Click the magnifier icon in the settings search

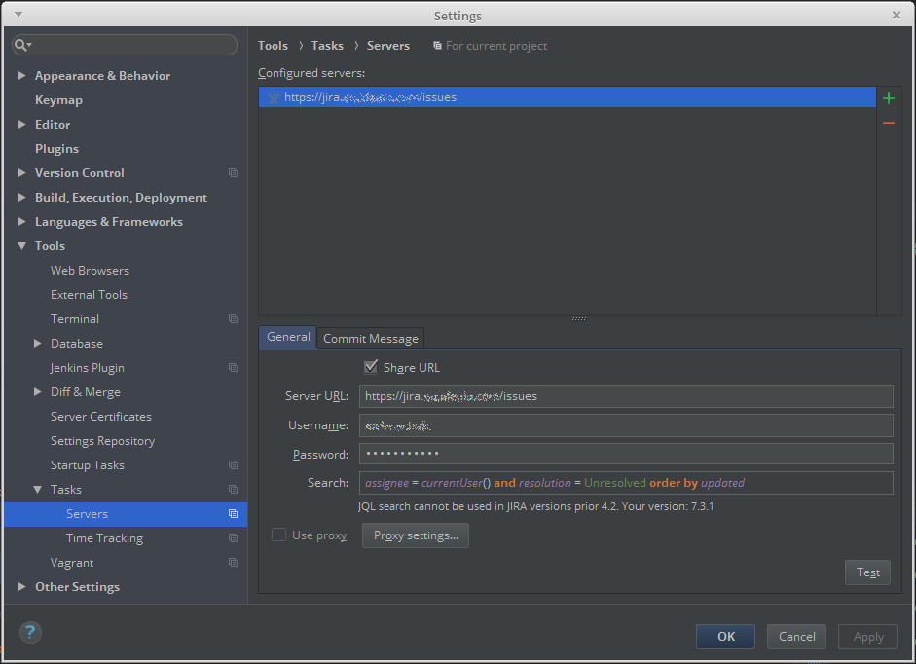coord(20,45)
